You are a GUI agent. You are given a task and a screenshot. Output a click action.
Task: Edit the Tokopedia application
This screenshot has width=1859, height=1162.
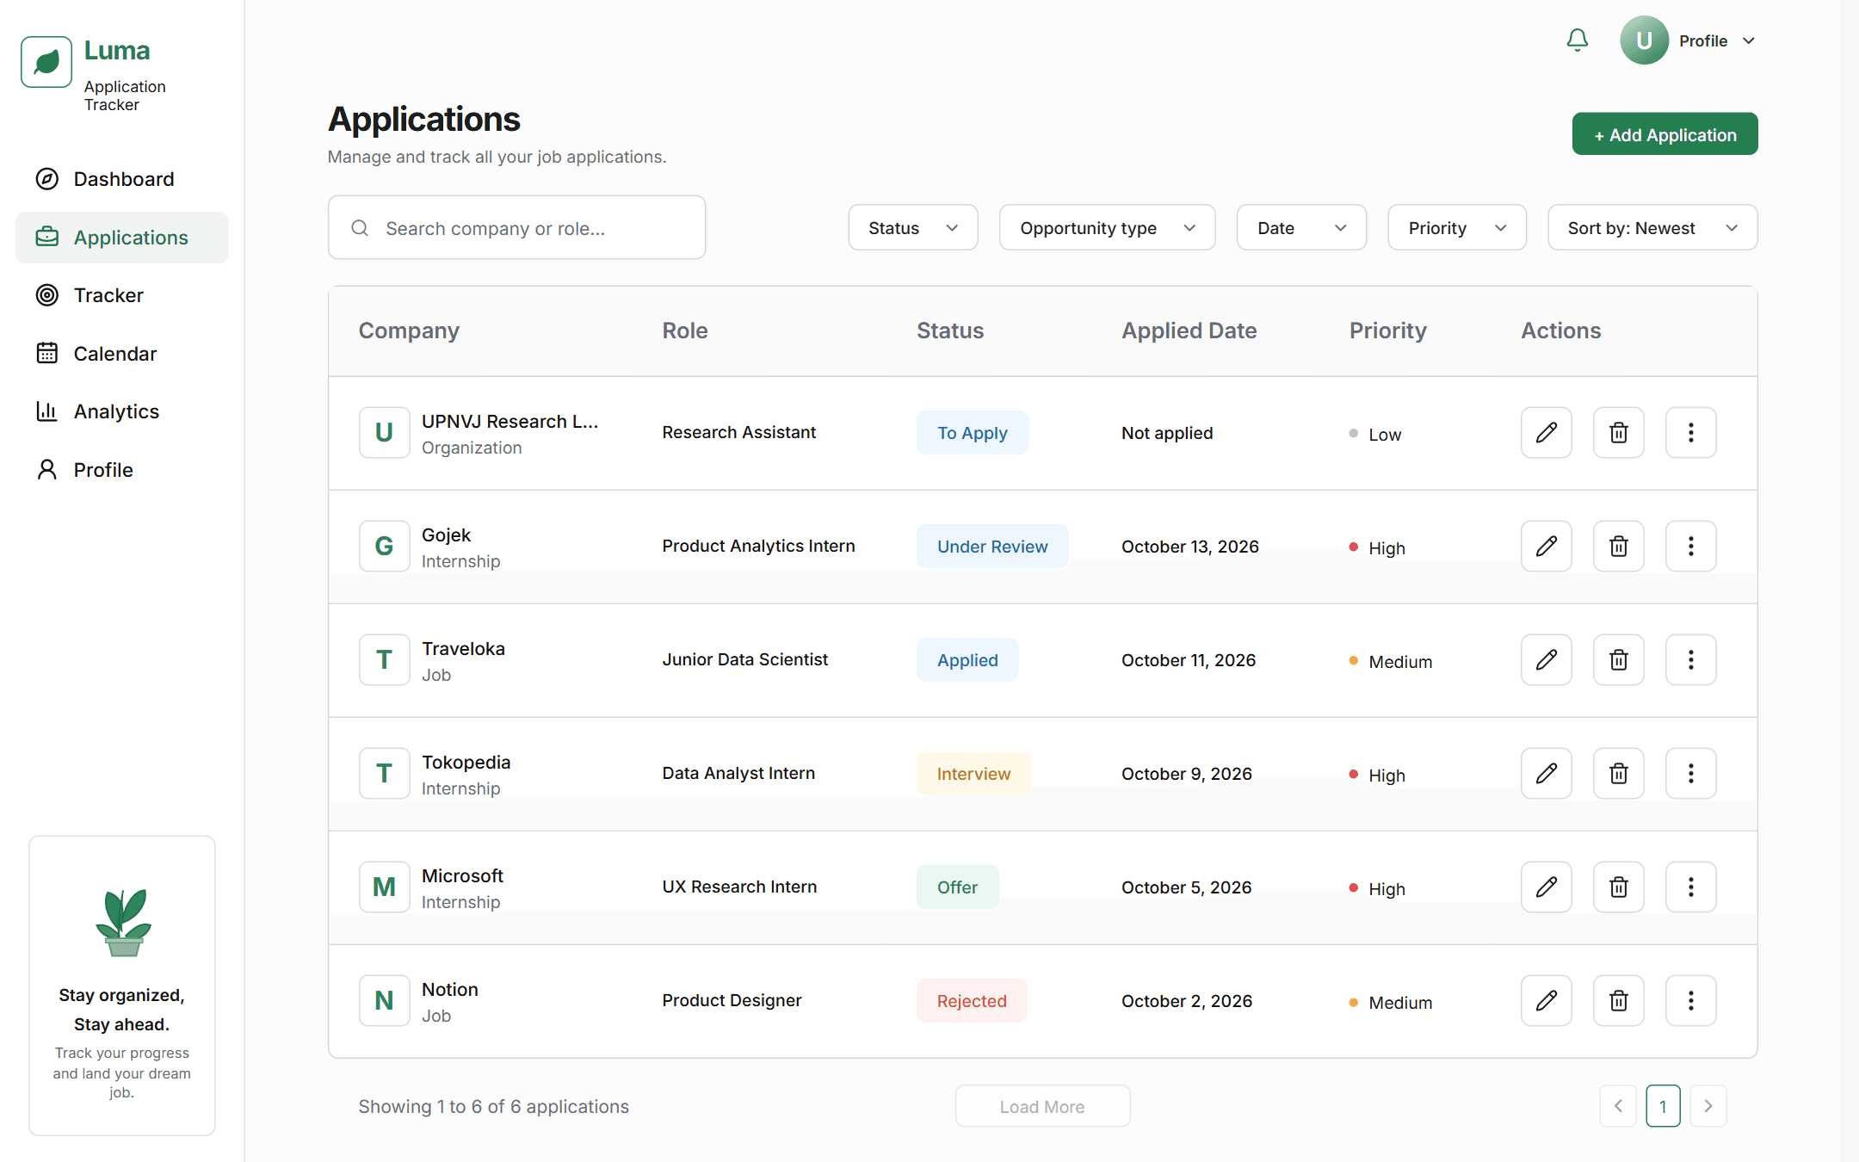coord(1546,774)
